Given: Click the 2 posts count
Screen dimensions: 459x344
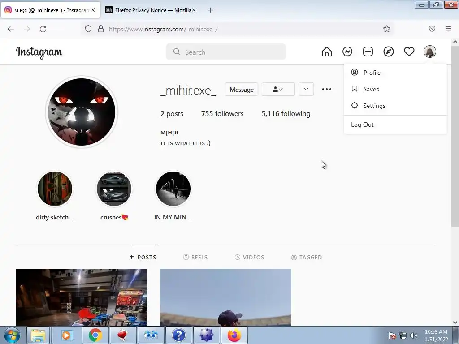Looking at the screenshot, I should pyautogui.click(x=172, y=113).
